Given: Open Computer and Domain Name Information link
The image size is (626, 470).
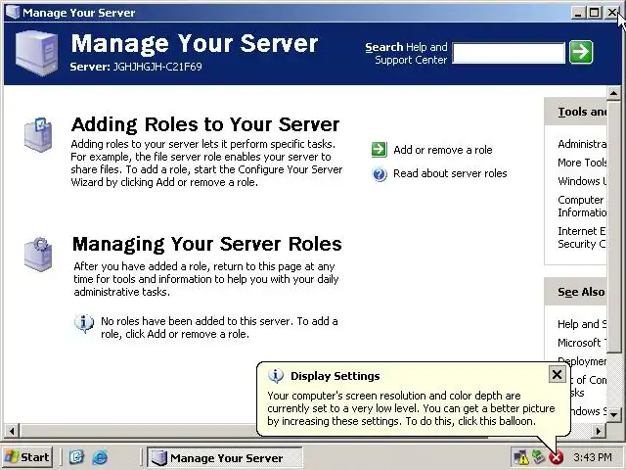Looking at the screenshot, I should tap(582, 206).
